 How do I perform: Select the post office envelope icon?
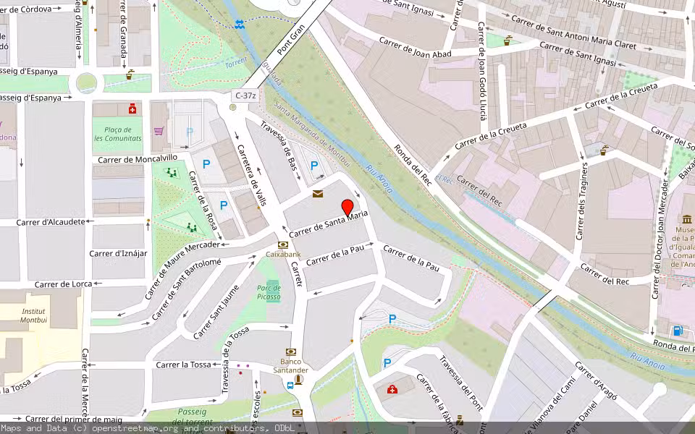point(317,194)
